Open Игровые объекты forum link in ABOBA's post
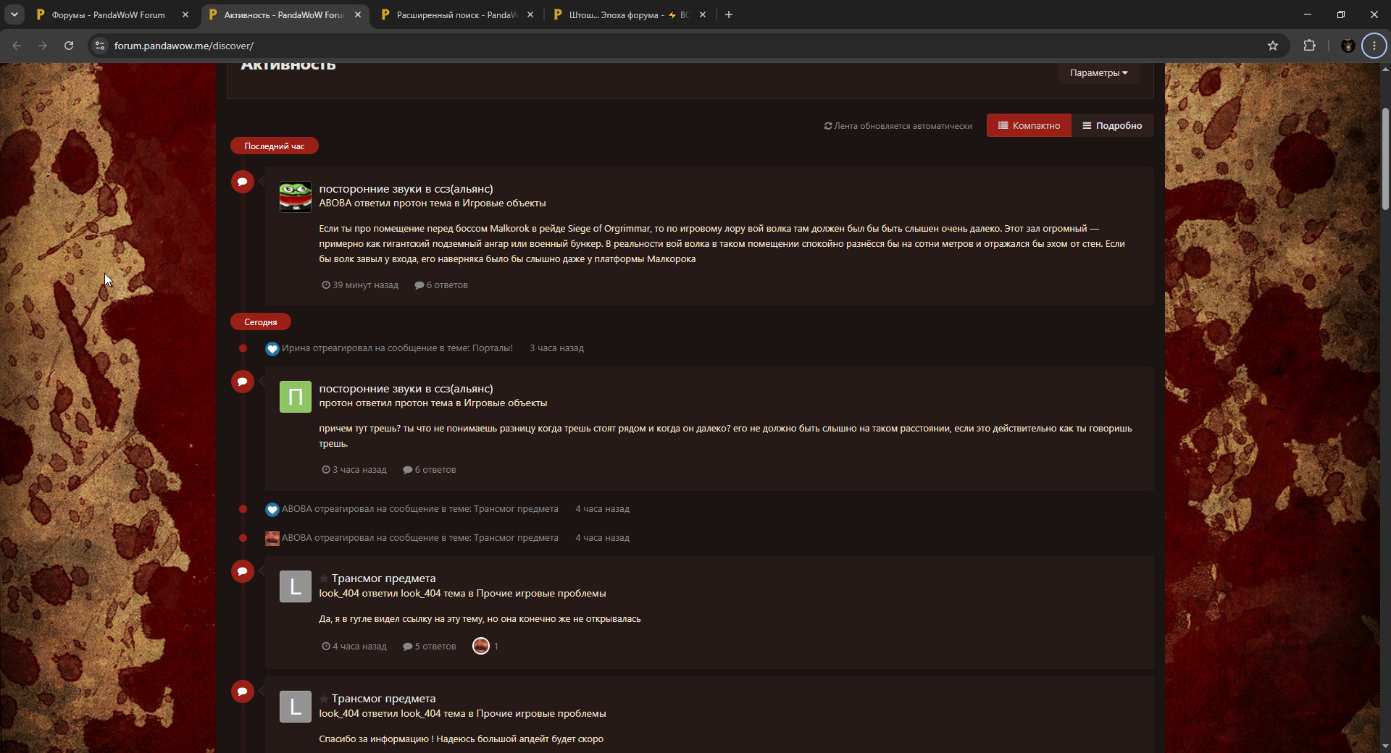Screen dimensions: 1391x753 [504, 203]
